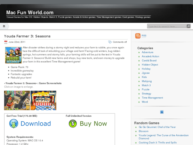
Task: Click the 'Incredible gameplay' bullet
Action: [x=22, y=71]
